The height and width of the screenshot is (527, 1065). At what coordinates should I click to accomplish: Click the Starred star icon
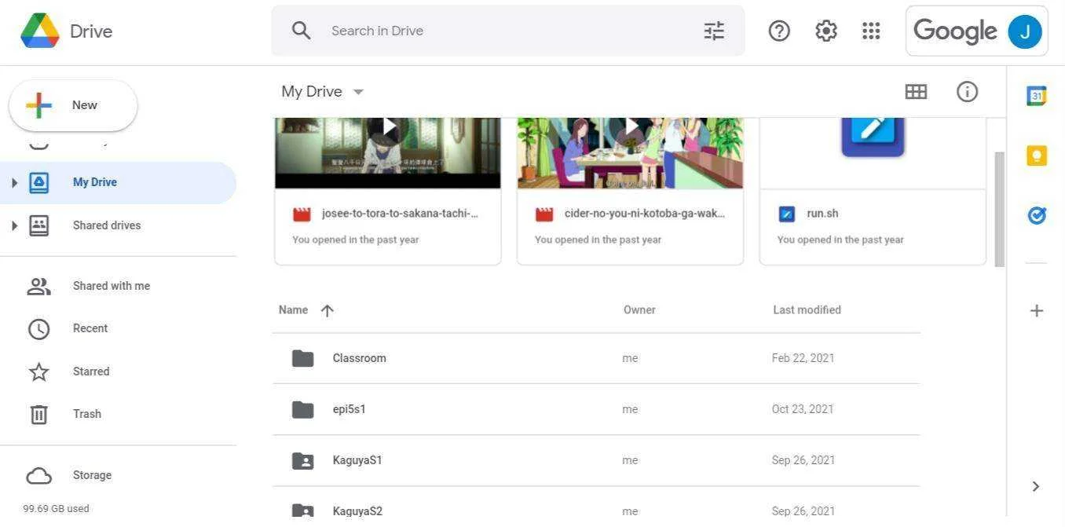pos(38,371)
